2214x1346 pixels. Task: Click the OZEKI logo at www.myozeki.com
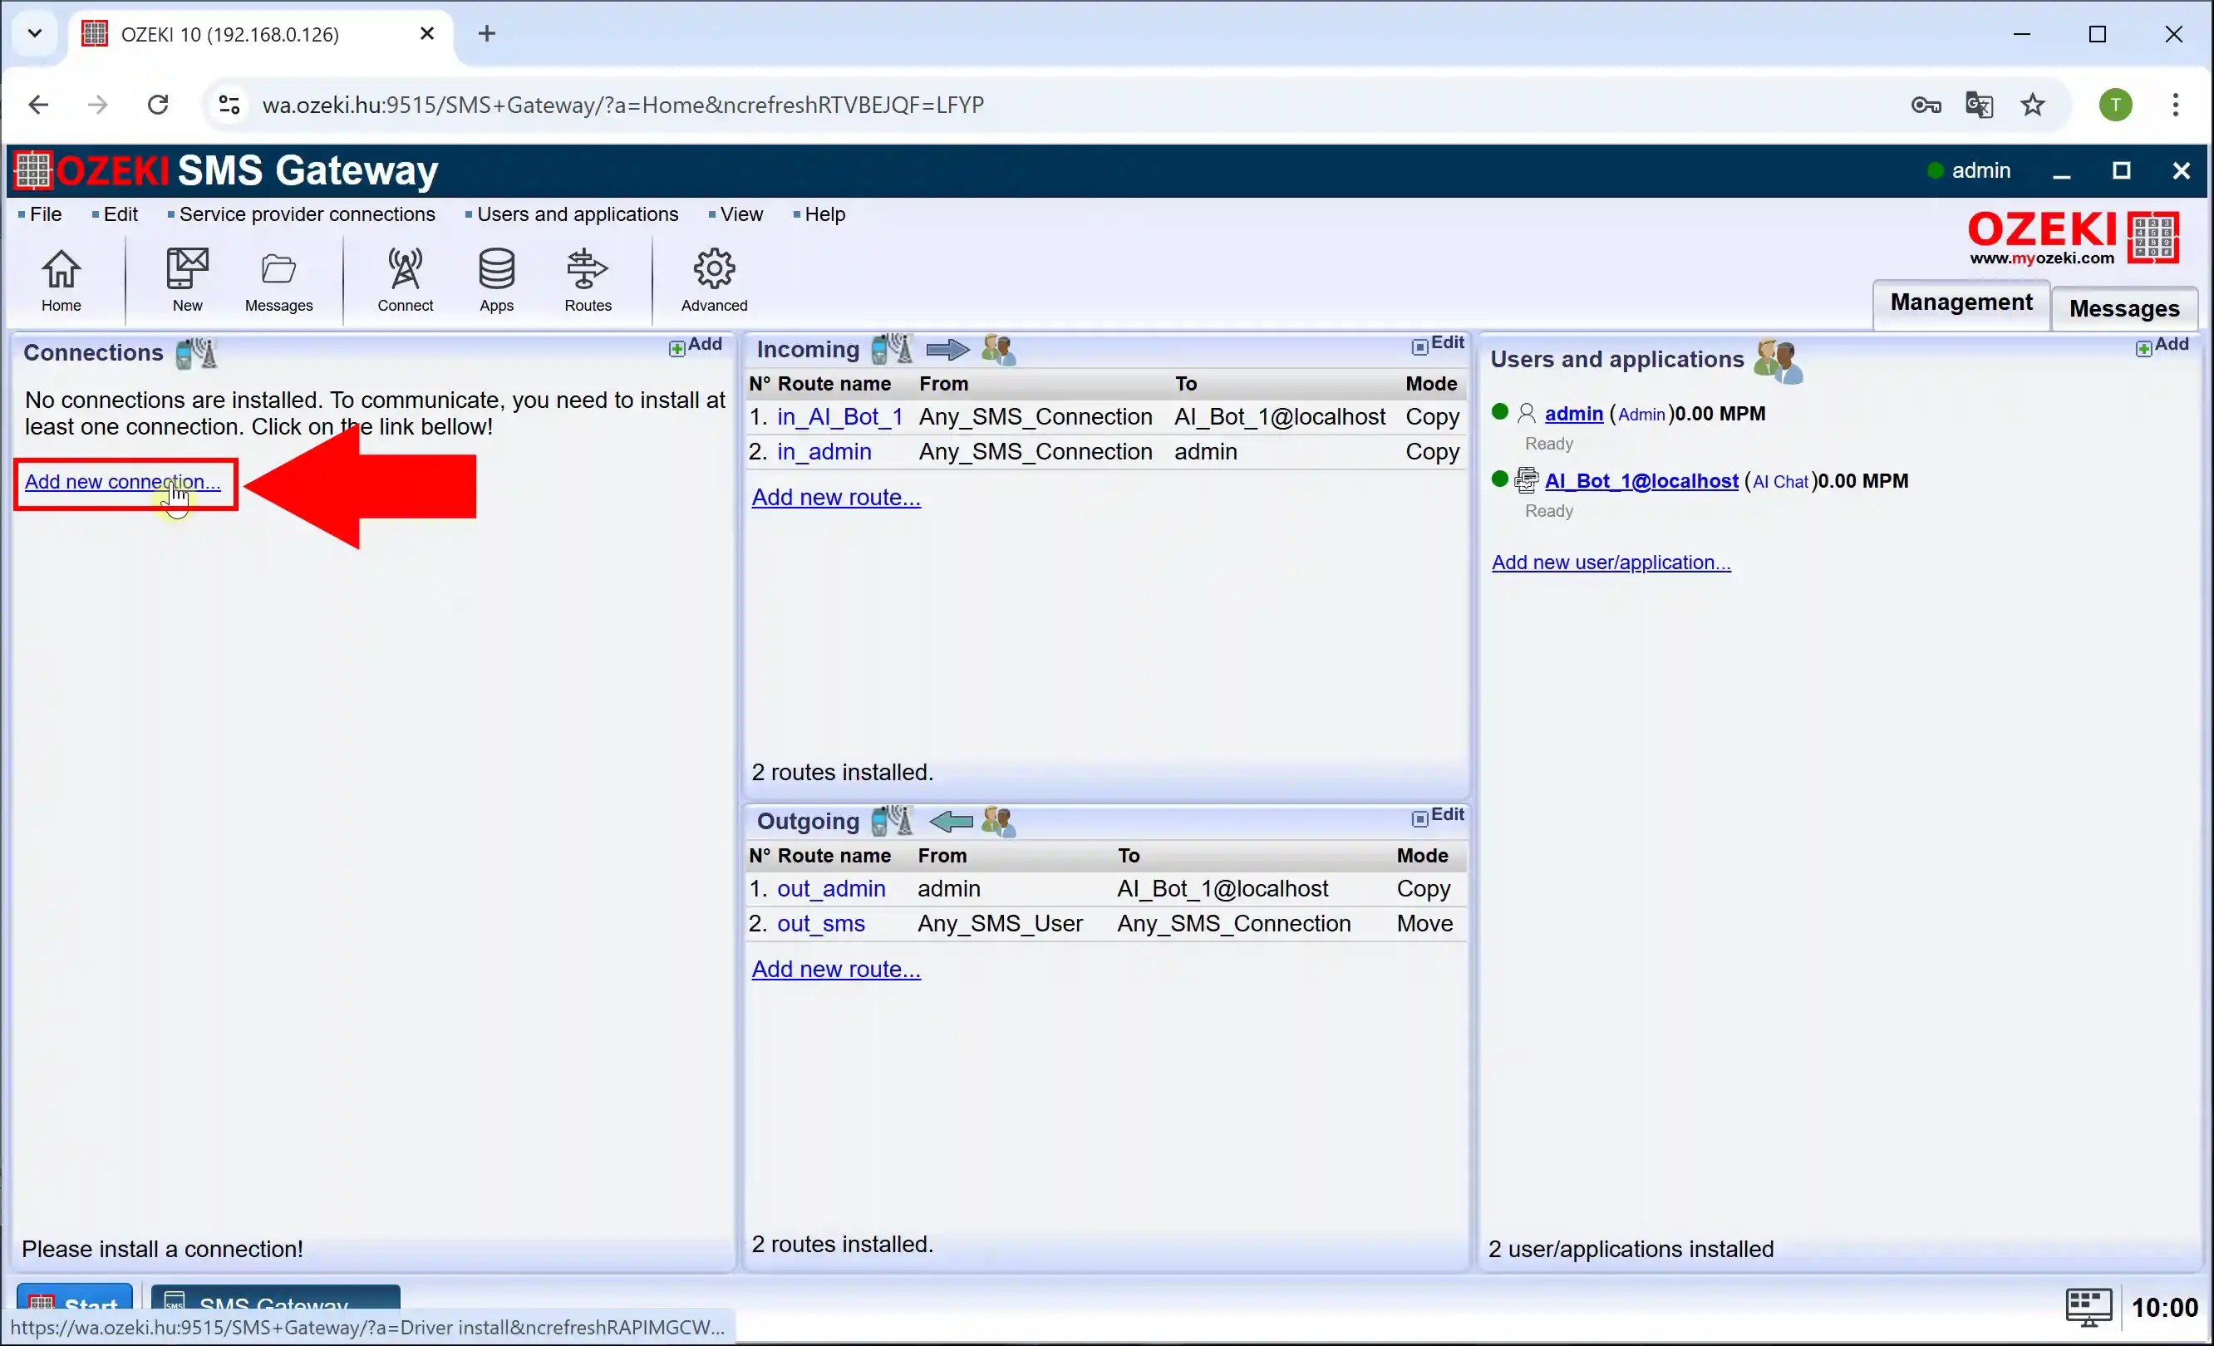(2073, 238)
